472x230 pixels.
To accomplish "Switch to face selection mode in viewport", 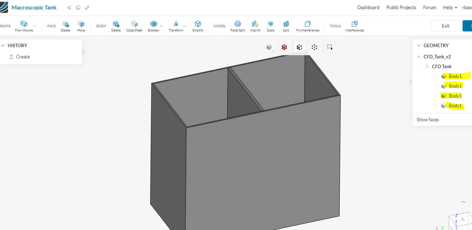I will pos(299,47).
